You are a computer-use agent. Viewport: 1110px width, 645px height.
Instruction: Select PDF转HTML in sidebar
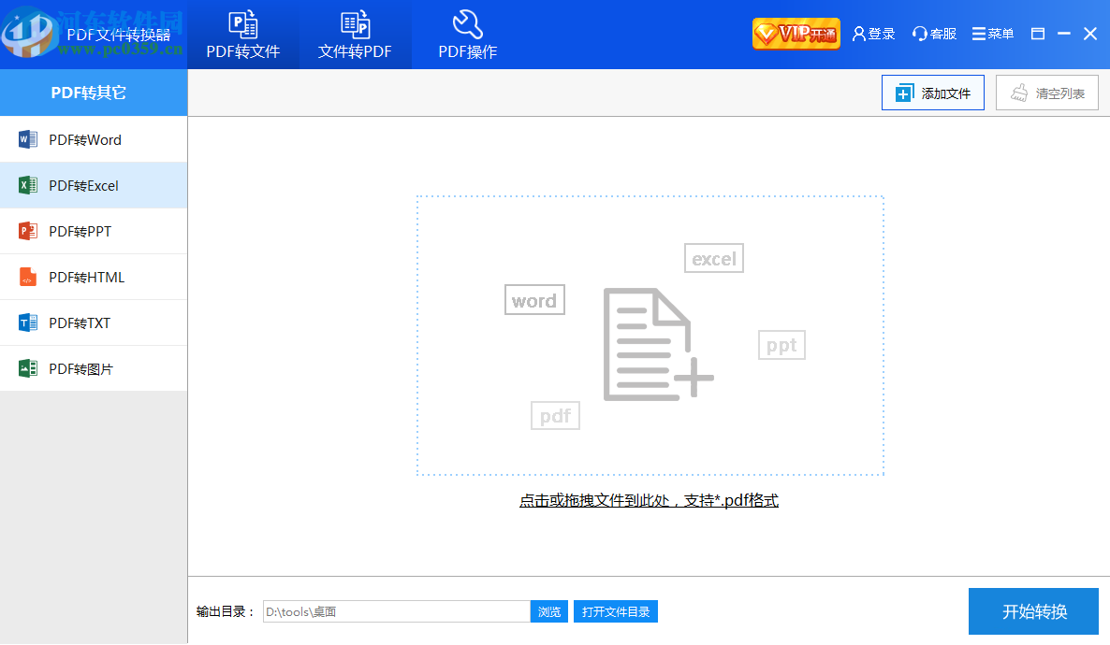[x=94, y=278]
